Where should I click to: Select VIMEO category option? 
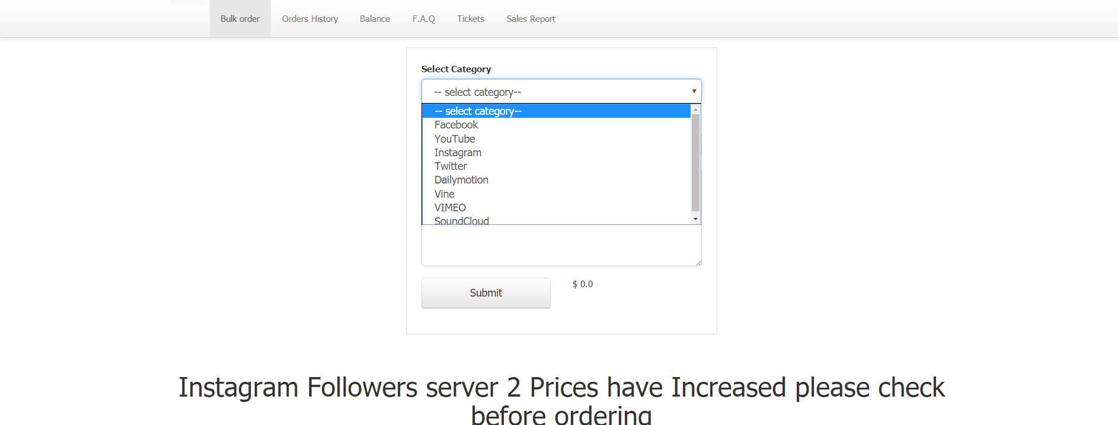[450, 208]
